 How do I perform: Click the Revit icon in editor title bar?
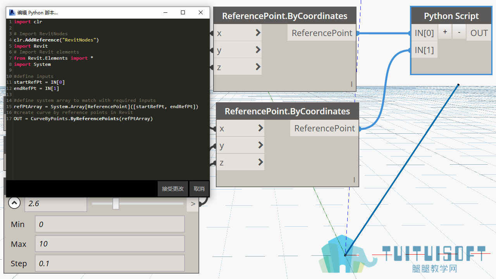point(12,12)
